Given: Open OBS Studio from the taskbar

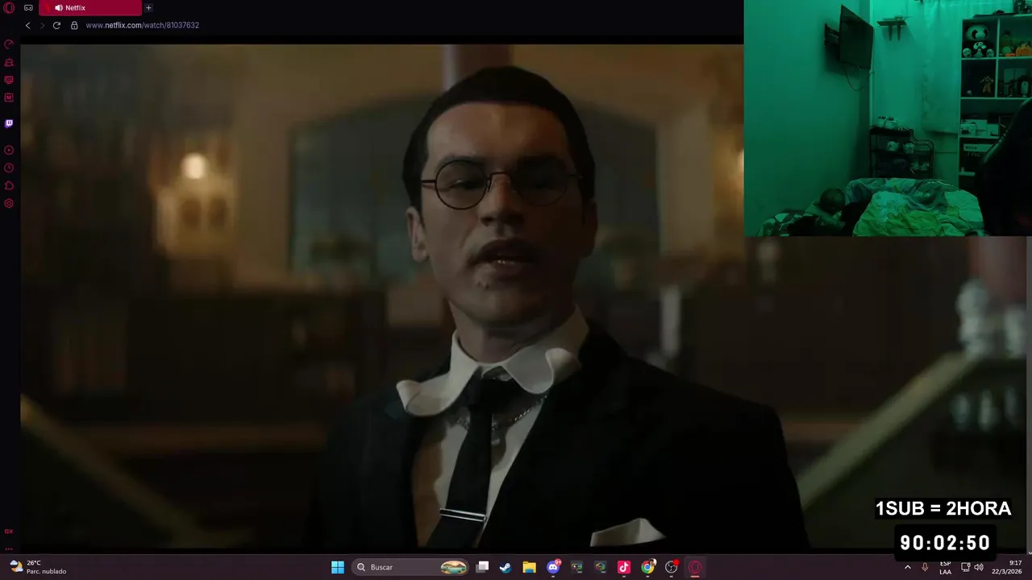Looking at the screenshot, I should click(x=671, y=567).
